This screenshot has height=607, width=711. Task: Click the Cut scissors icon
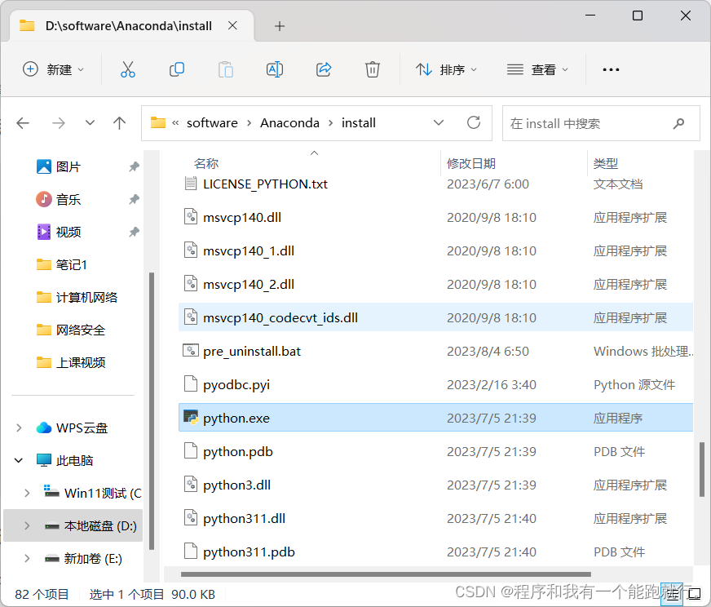pos(128,69)
